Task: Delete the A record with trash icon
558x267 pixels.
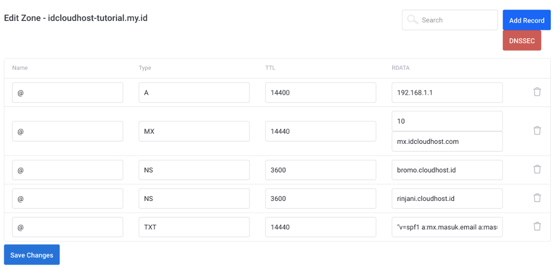Action: [537, 92]
